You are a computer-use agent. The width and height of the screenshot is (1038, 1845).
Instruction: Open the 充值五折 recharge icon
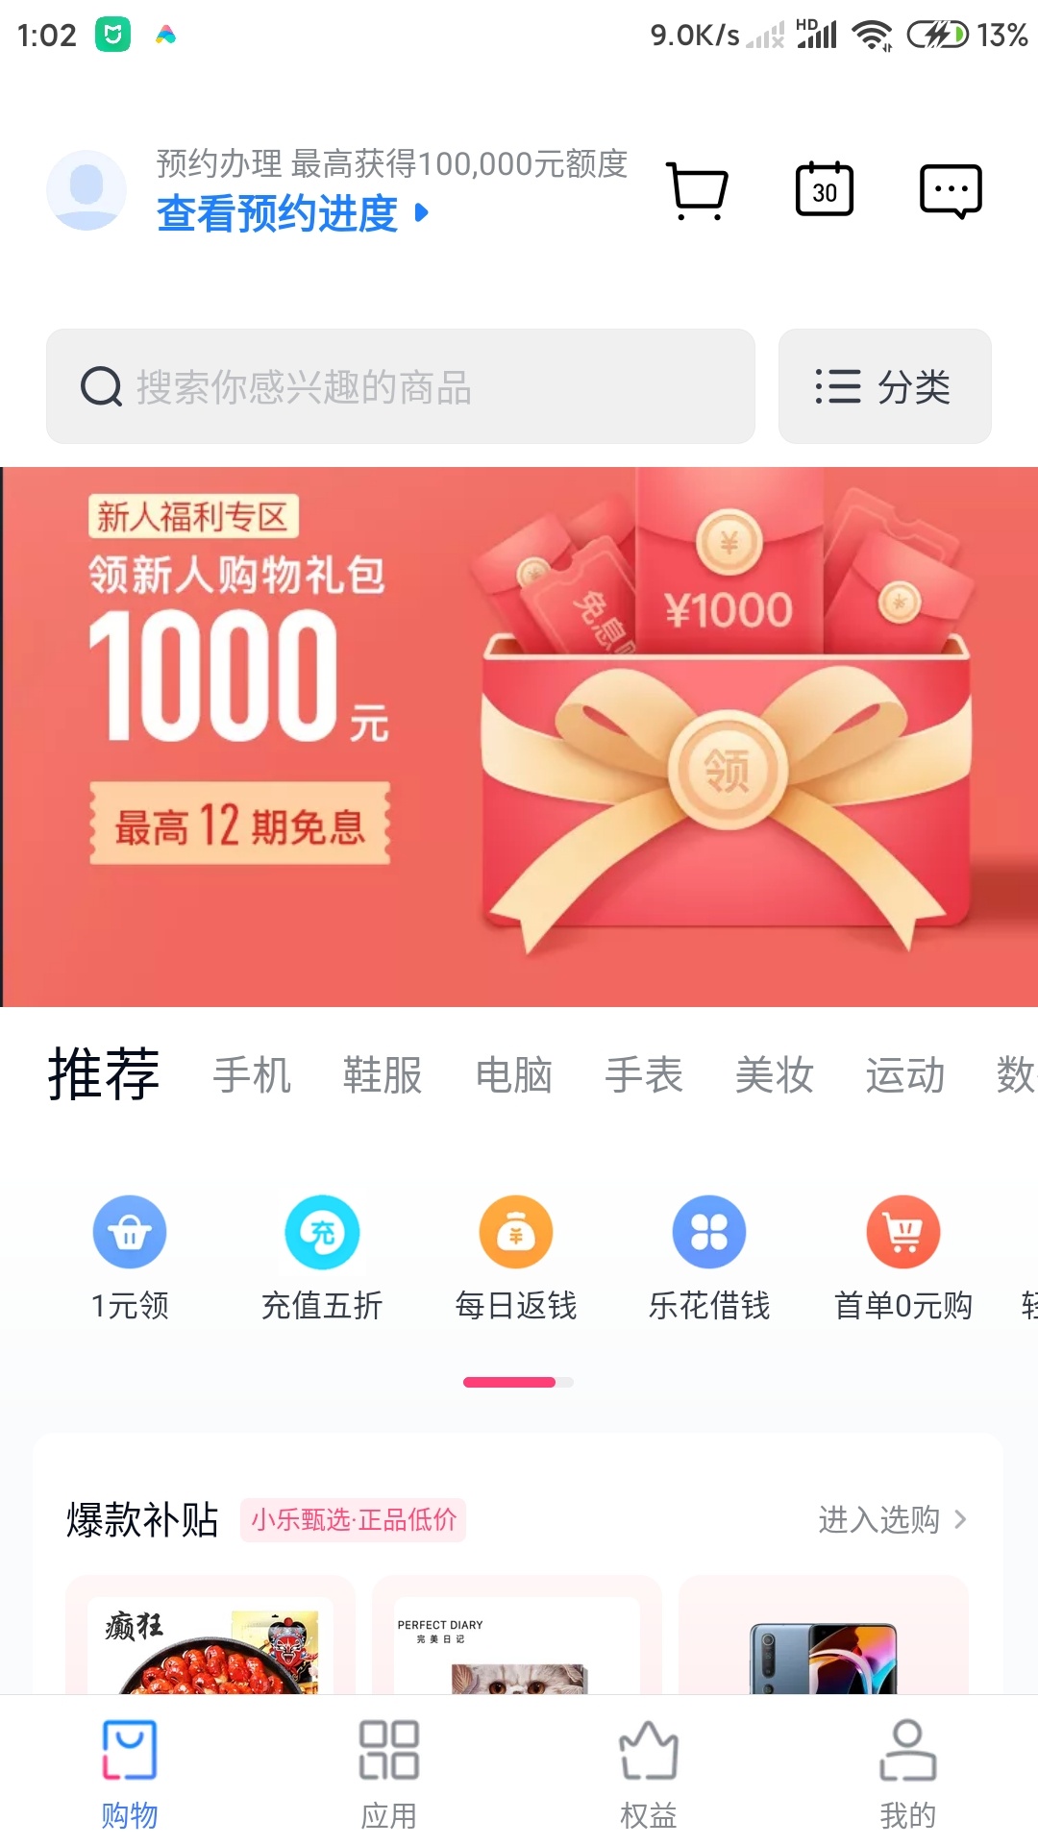click(323, 1232)
